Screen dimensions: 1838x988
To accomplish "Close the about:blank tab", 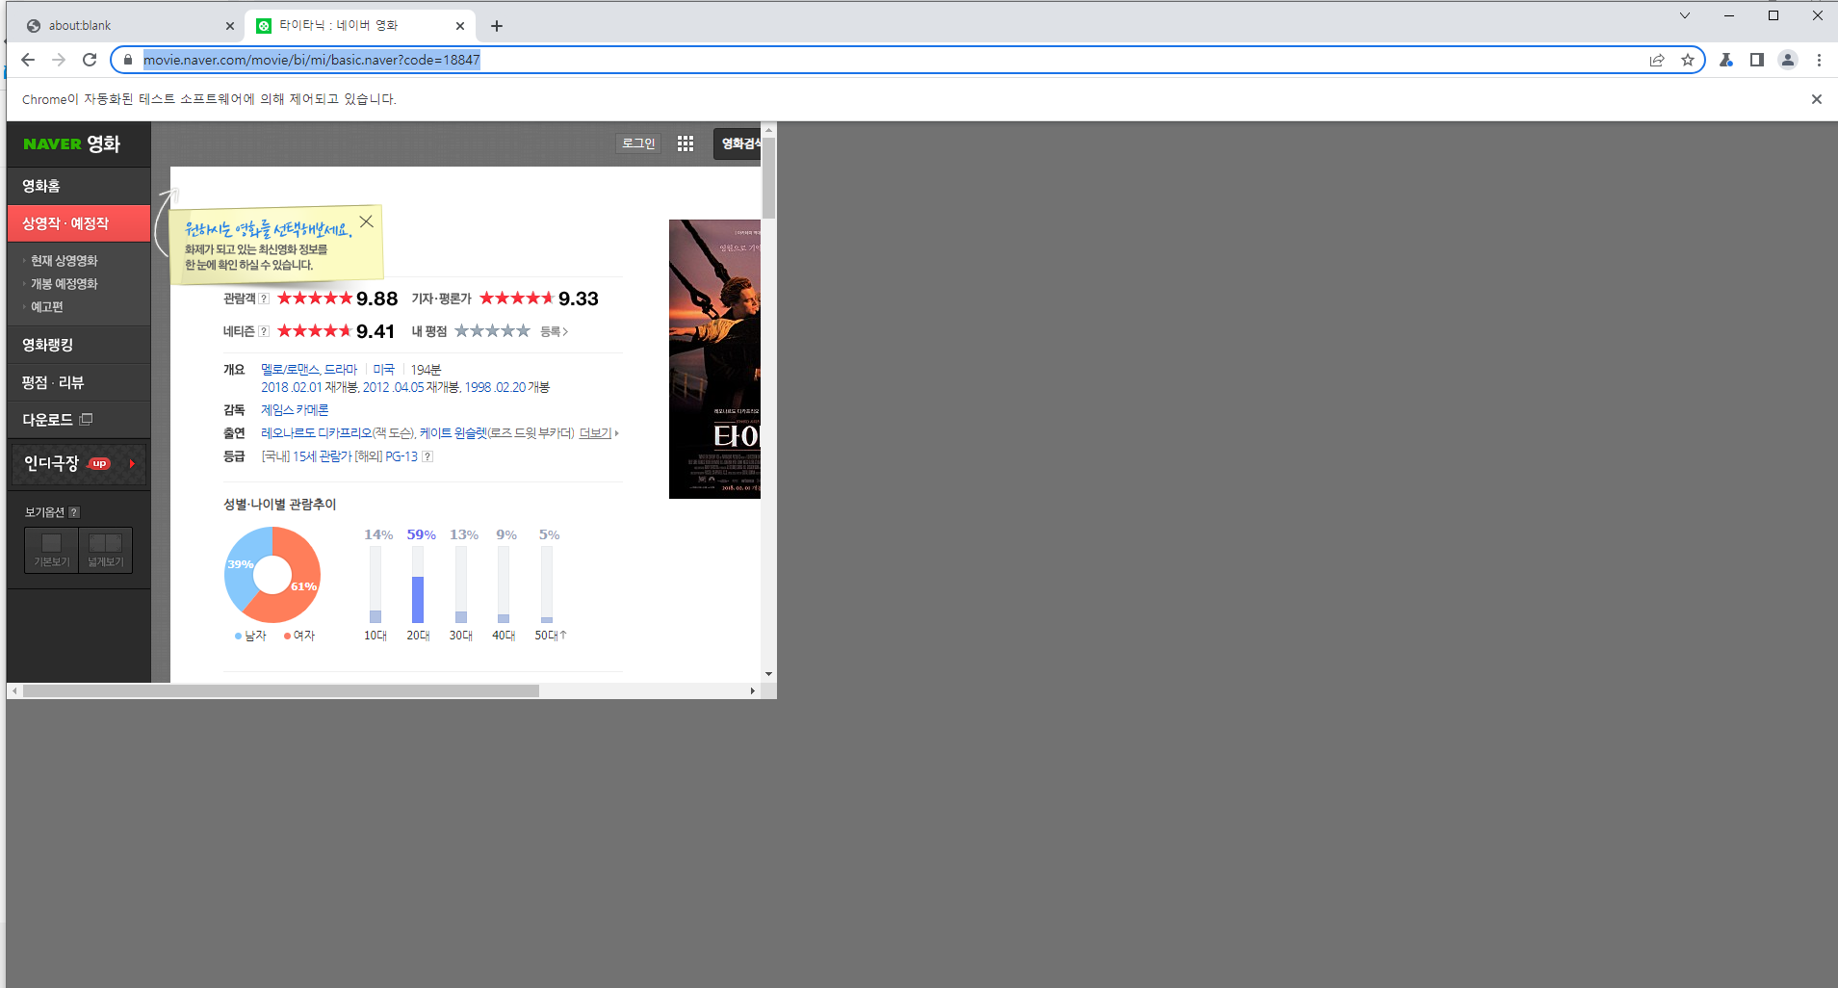I will [x=229, y=26].
